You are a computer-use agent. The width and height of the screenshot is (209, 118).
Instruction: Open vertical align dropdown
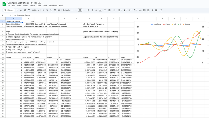[125, 10]
